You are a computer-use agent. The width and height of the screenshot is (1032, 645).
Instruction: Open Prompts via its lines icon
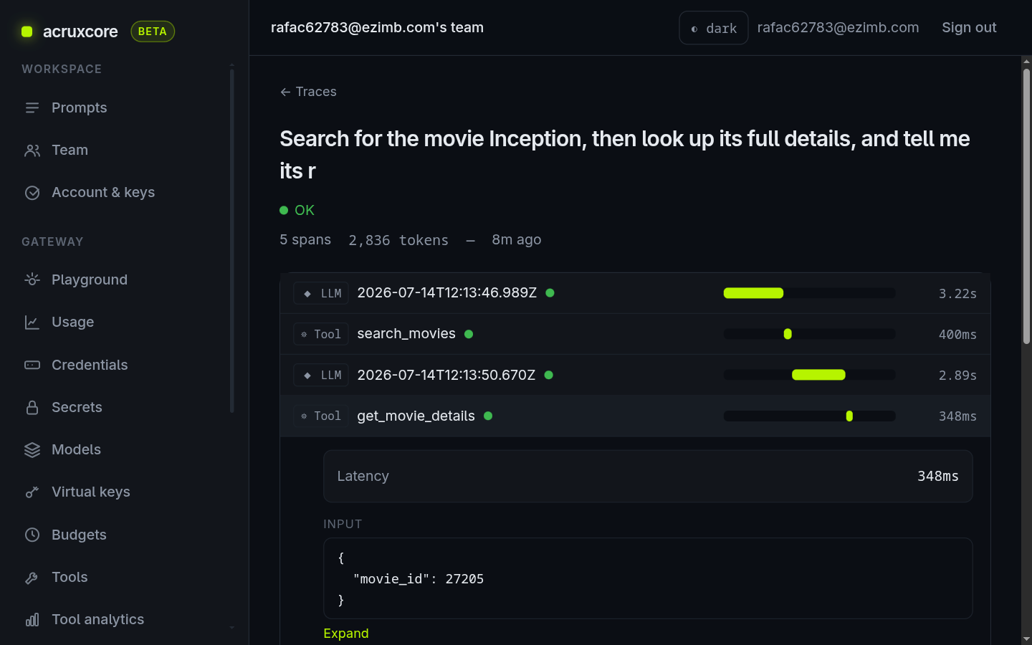(32, 107)
